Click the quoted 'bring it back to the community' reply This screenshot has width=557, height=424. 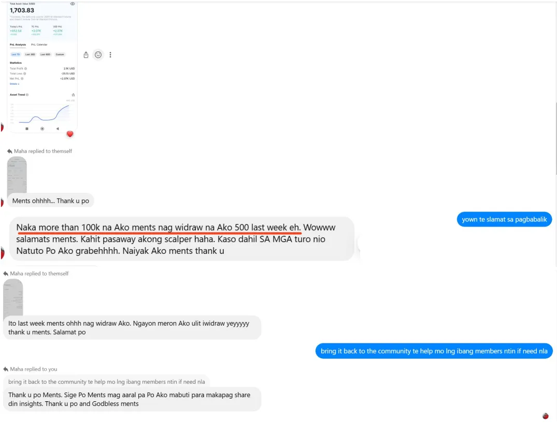click(x=107, y=382)
